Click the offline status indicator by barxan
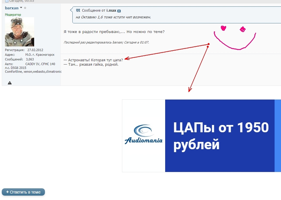The width and height of the screenshot is (281, 200). click(x=25, y=8)
